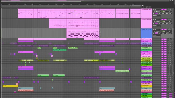Arm track 42 Uplifter for recording

171,86
